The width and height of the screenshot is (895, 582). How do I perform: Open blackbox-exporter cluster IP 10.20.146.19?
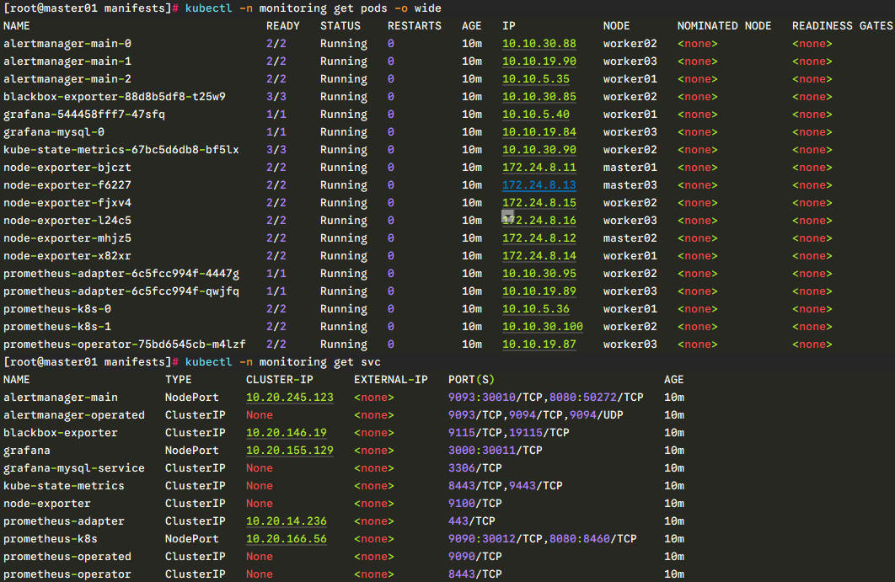click(286, 433)
